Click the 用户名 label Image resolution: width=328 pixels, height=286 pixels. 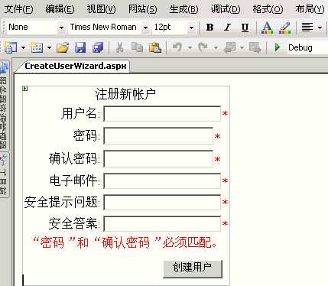tap(80, 113)
